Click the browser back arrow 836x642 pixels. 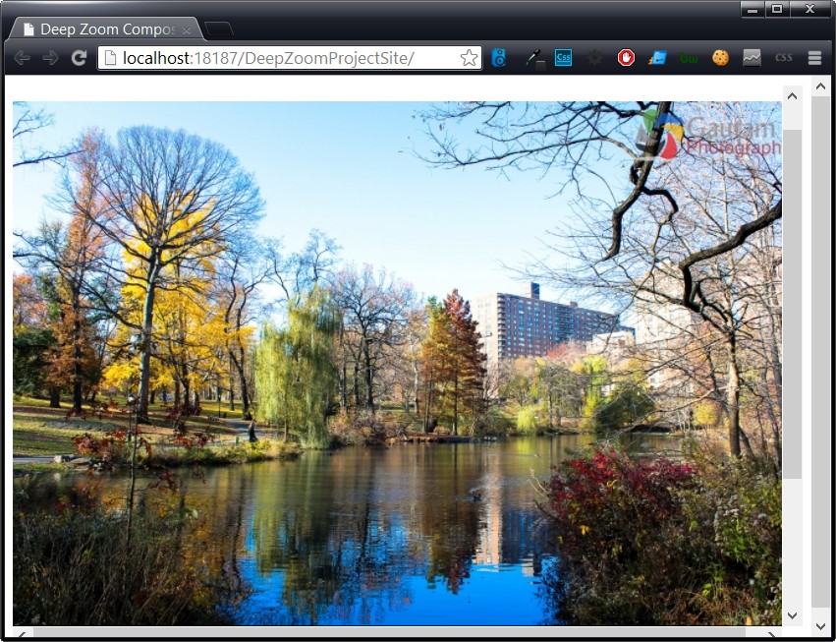pos(22,58)
